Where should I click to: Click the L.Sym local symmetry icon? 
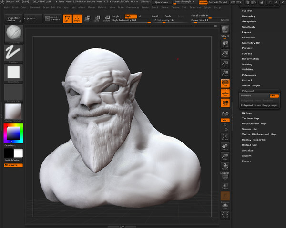pyautogui.click(x=225, y=114)
